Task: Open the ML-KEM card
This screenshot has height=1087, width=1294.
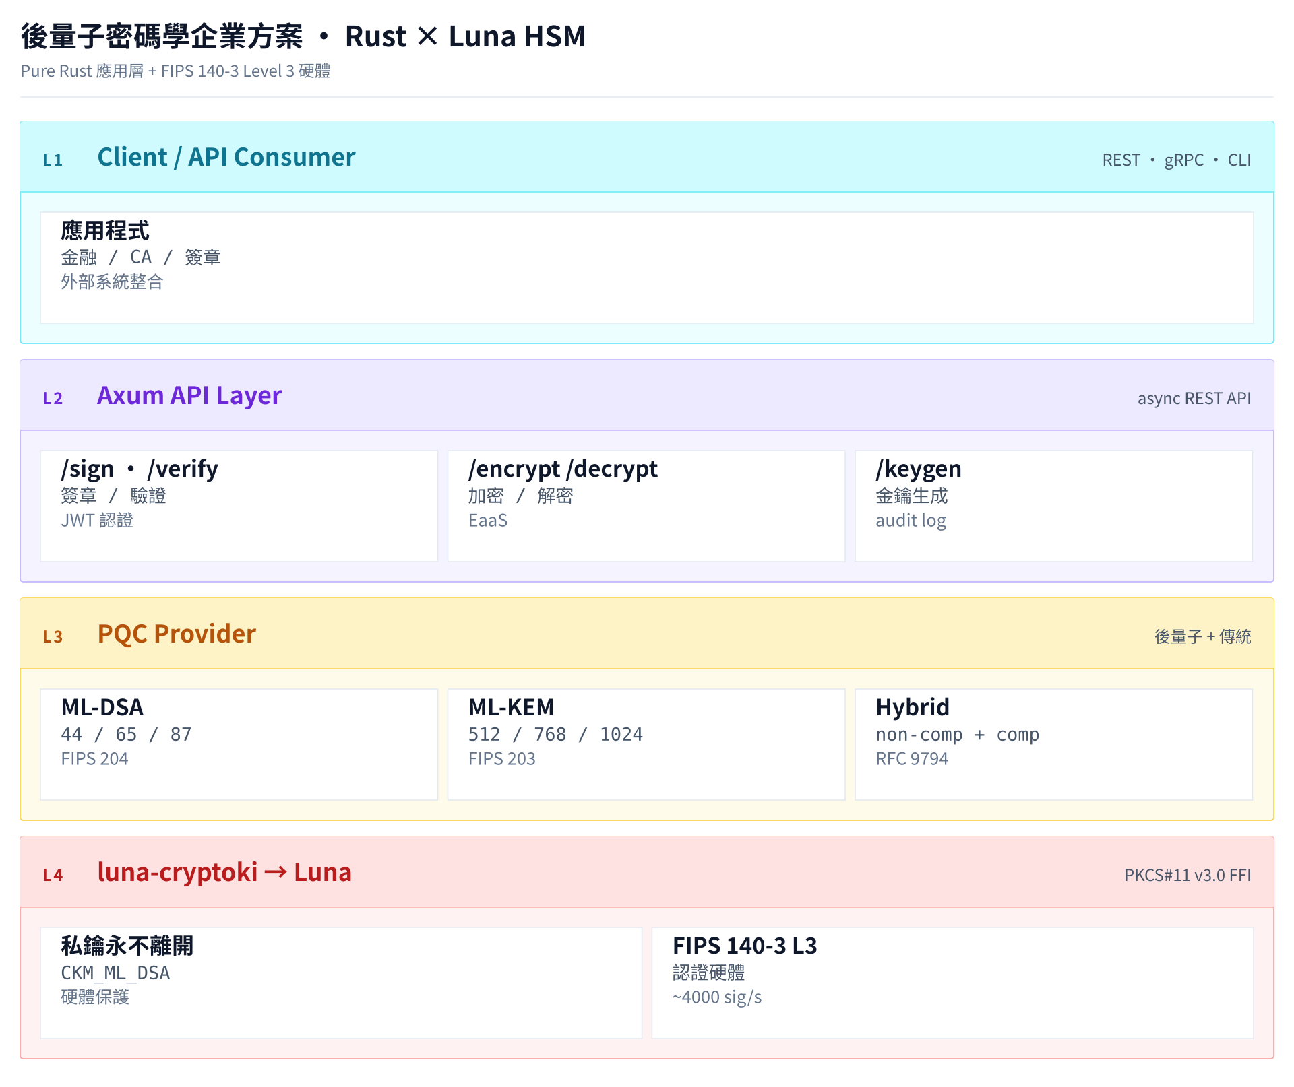Action: click(x=646, y=745)
